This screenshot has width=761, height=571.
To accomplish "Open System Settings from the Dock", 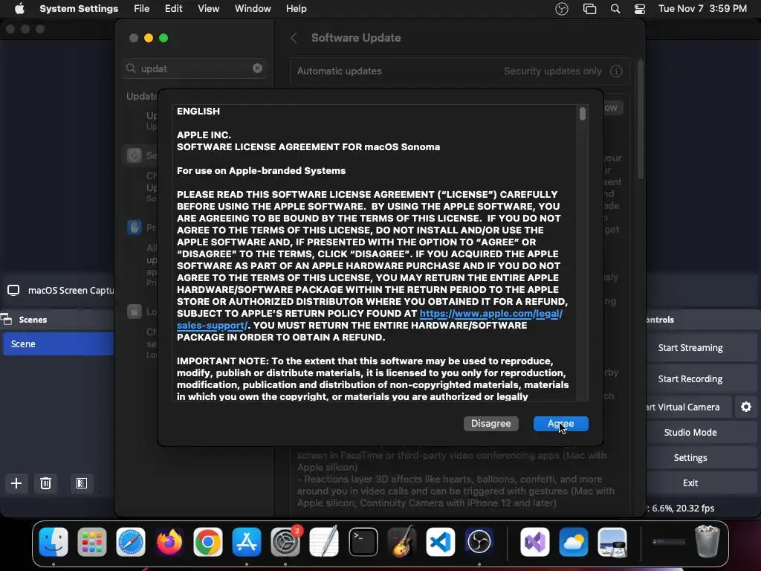I will tap(285, 542).
